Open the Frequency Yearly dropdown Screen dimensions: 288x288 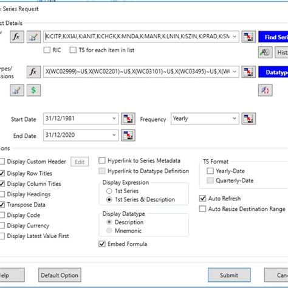(235, 118)
